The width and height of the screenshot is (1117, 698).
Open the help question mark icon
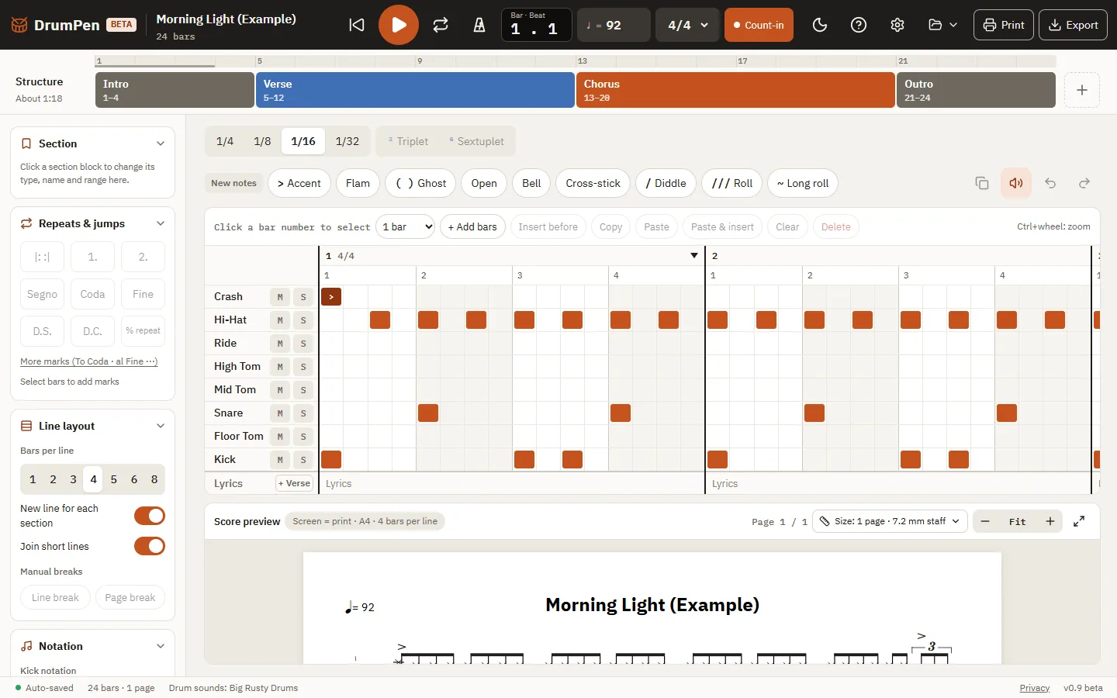pos(859,25)
